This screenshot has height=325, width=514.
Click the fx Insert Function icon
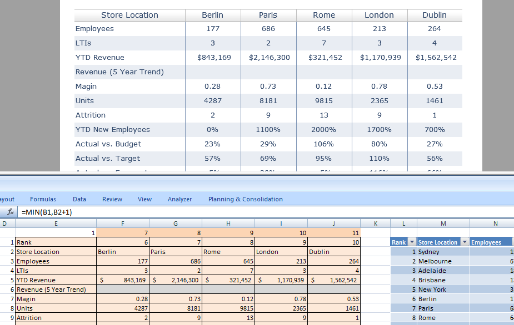[x=10, y=212]
